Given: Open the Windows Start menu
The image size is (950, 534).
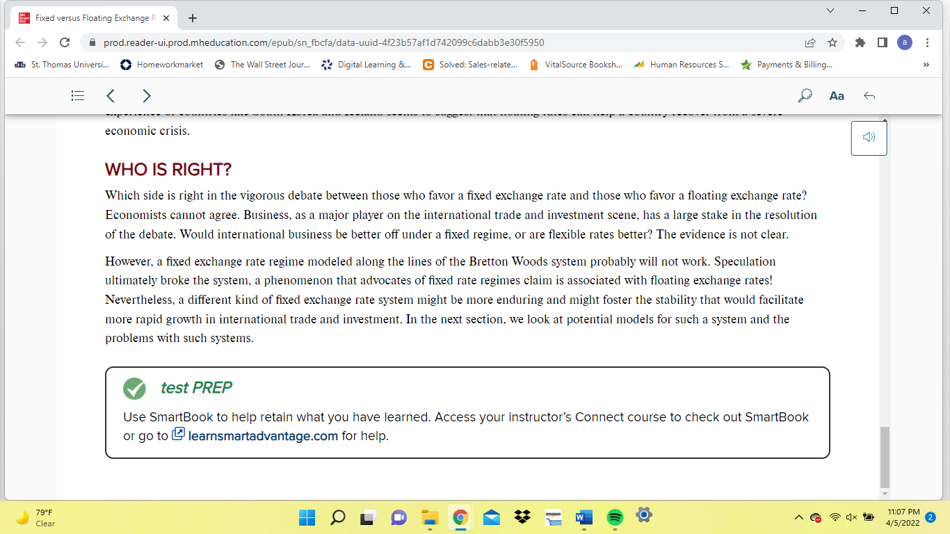Looking at the screenshot, I should [x=307, y=517].
